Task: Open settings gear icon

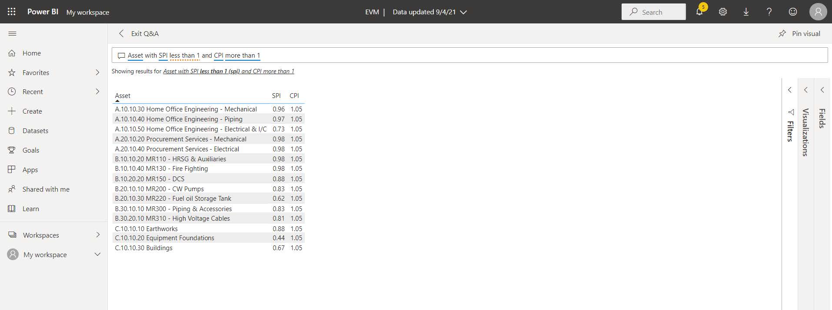Action: (x=722, y=12)
